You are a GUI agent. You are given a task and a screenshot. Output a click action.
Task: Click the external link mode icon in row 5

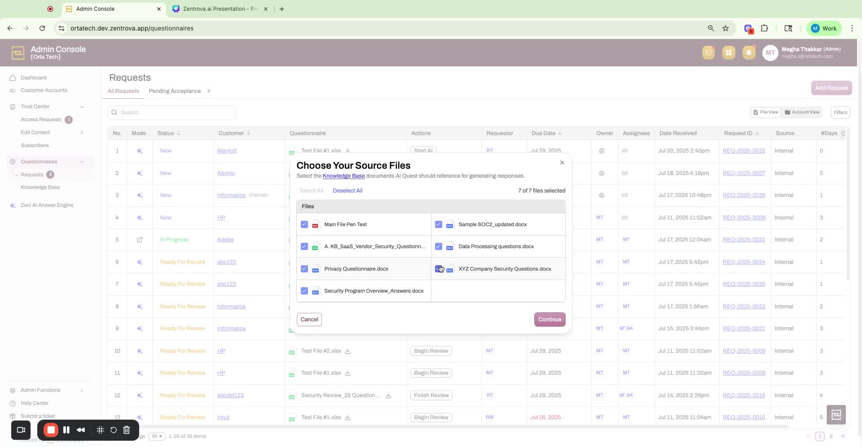(x=140, y=240)
